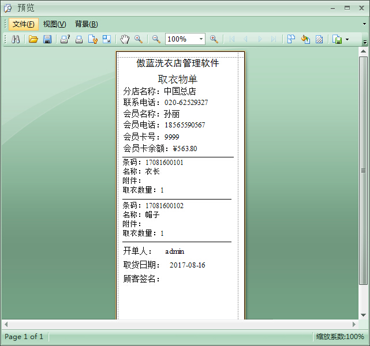Click the scale page icon
The height and width of the screenshot is (346, 370).
(x=107, y=39)
